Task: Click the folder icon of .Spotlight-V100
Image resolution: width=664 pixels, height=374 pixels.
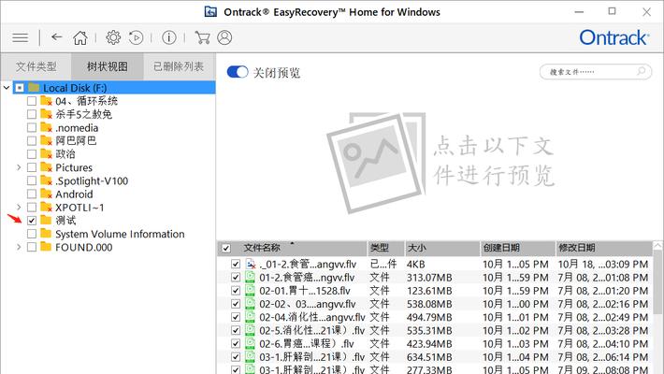Action: [46, 180]
